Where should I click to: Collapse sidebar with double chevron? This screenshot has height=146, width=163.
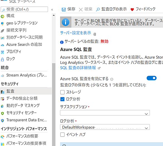click(x=52, y=10)
